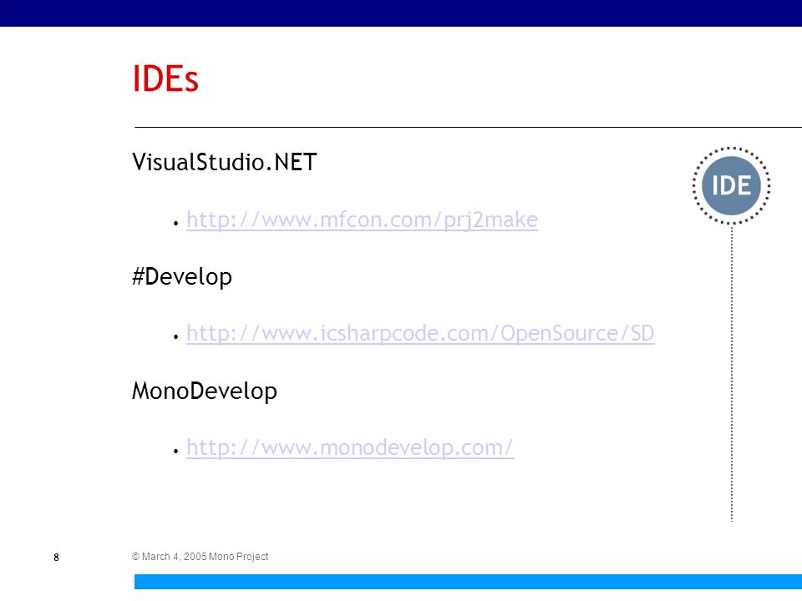Image resolution: width=802 pixels, height=601 pixels.
Task: Visit the monodevelop.com link
Action: point(350,448)
